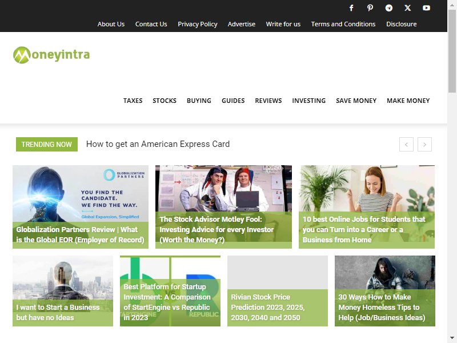Open StartEngine vs Republic comparison article
The width and height of the screenshot is (457, 343).
tap(167, 302)
